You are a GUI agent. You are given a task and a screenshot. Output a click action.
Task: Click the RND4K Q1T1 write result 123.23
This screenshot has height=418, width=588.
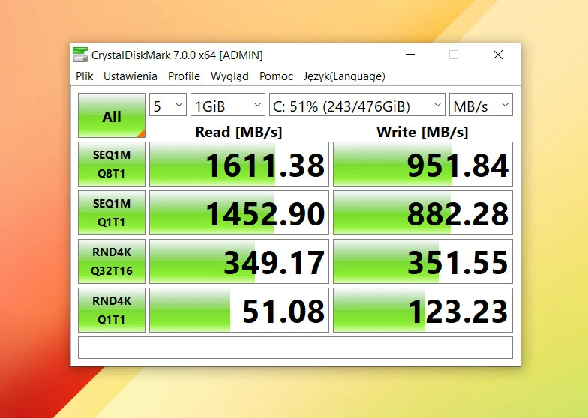pos(423,310)
